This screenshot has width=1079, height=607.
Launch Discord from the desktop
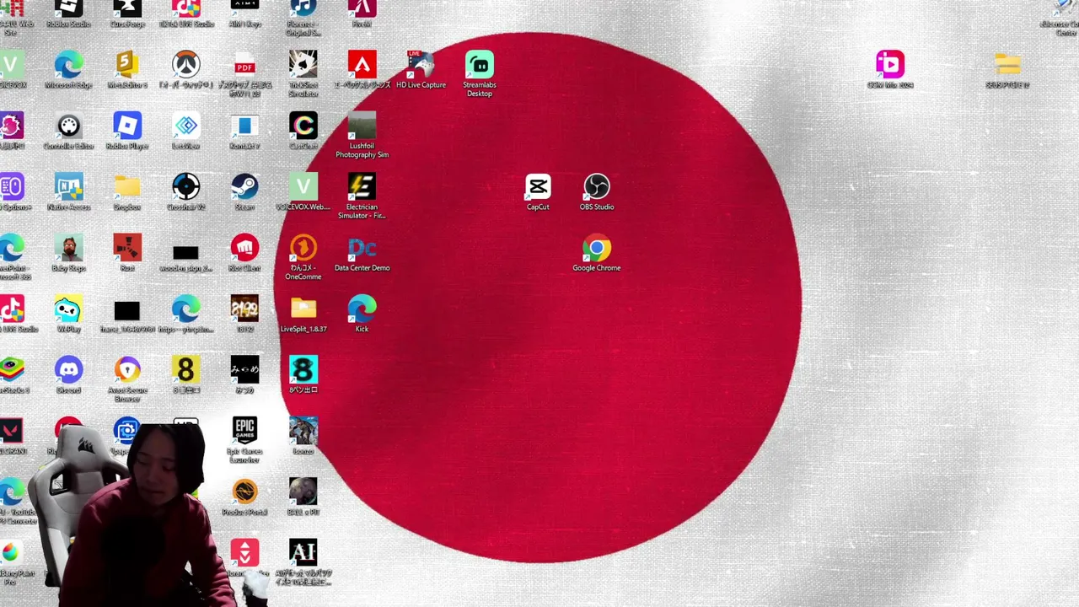point(68,370)
